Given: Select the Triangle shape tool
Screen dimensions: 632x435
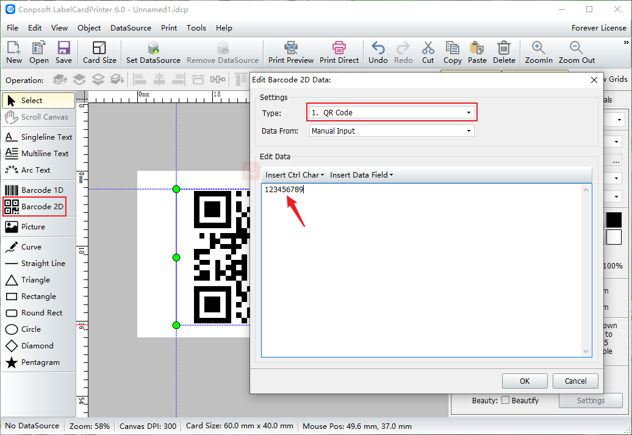Looking at the screenshot, I should tap(38, 280).
